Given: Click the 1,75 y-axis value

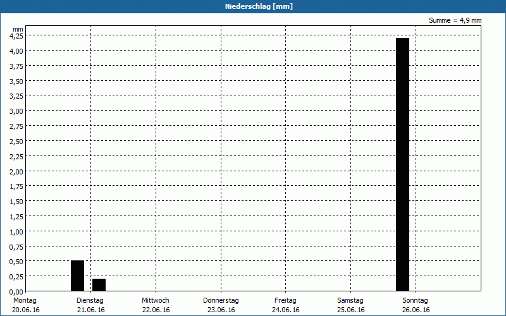Looking at the screenshot, I should coord(16,186).
